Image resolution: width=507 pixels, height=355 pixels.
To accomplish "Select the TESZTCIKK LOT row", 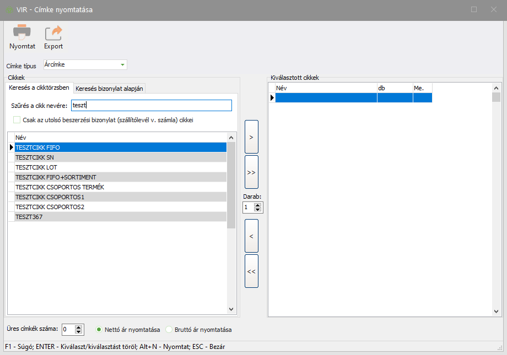I will [x=120, y=167].
